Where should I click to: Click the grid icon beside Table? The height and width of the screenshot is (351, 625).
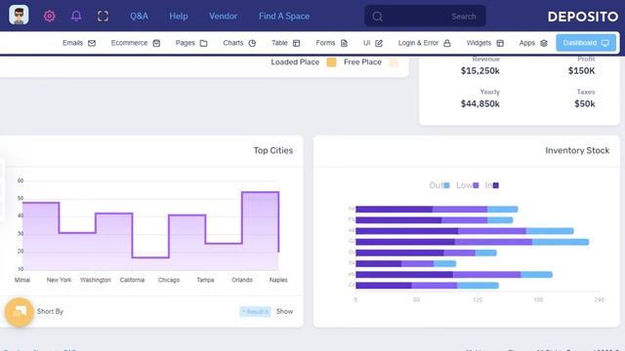(296, 43)
